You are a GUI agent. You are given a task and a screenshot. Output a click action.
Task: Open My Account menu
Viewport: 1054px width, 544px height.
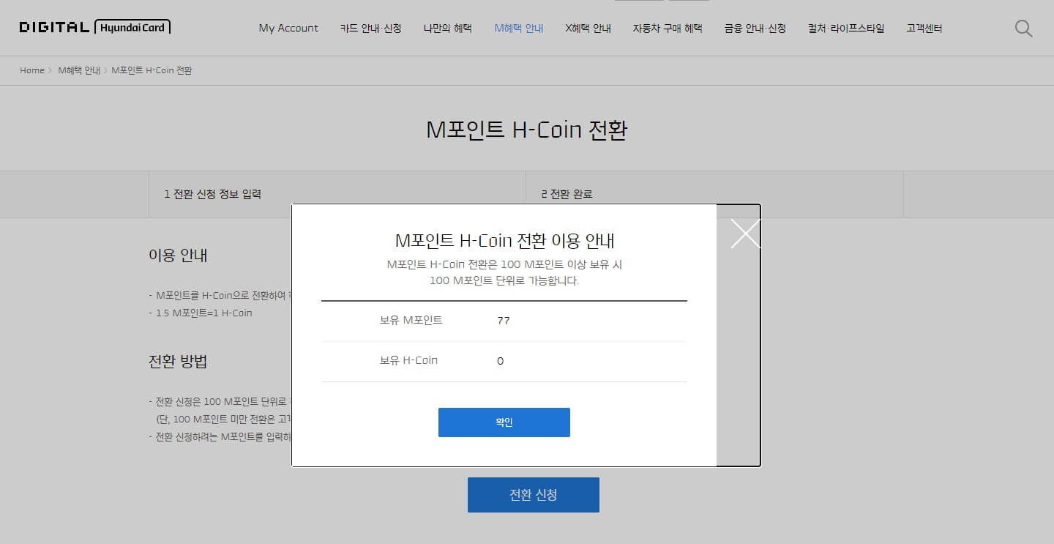pos(288,29)
